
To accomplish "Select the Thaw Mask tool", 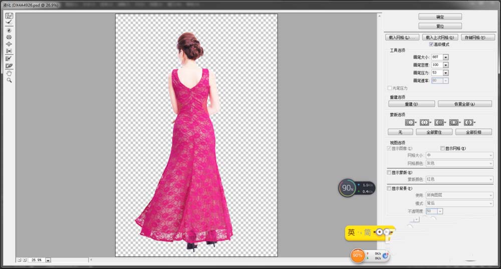I will pyautogui.click(x=9, y=65).
